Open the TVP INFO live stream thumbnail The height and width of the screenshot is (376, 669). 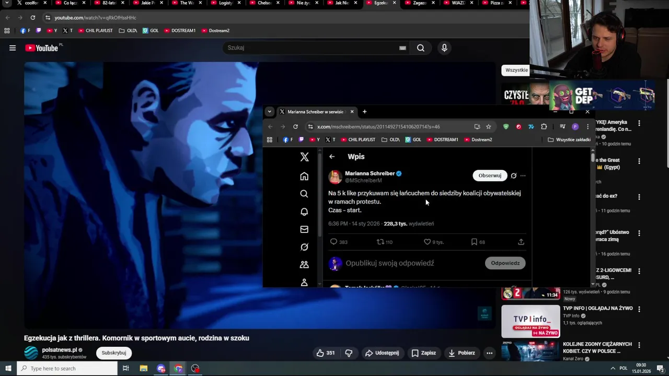coord(530,321)
